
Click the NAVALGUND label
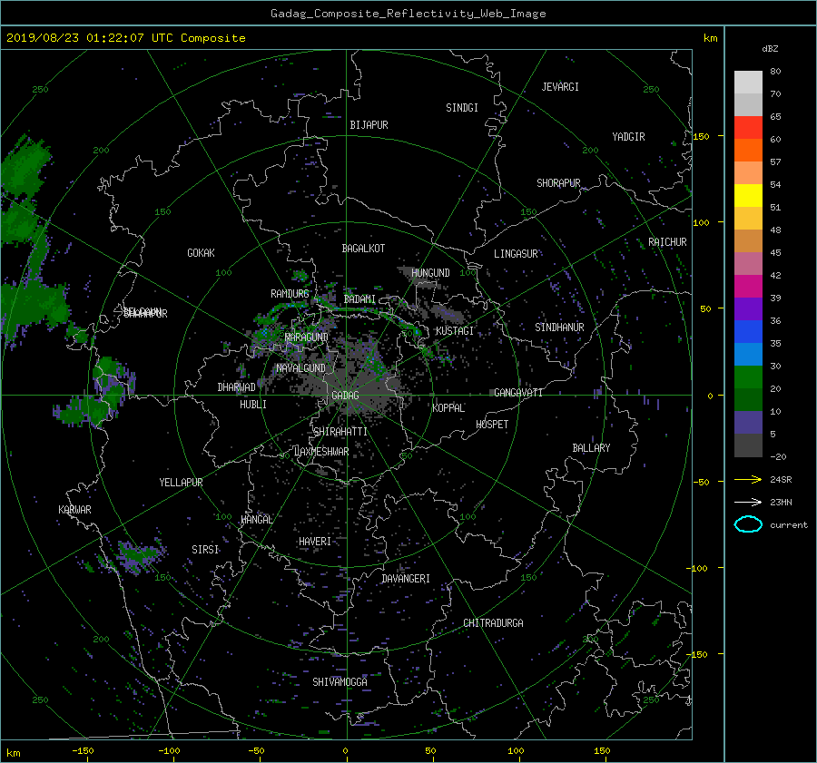tap(300, 368)
